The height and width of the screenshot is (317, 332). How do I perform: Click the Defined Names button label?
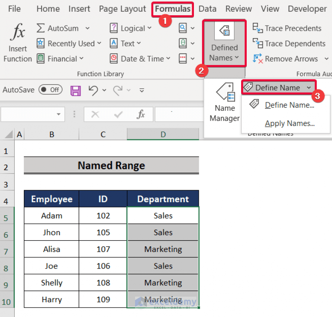[x=224, y=53]
